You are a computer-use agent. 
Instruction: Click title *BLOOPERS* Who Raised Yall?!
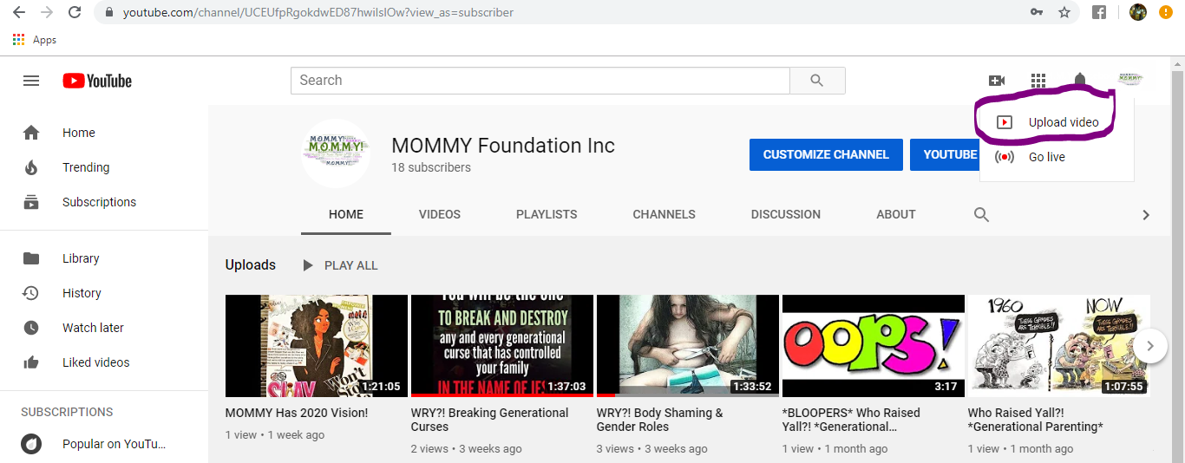852,420
